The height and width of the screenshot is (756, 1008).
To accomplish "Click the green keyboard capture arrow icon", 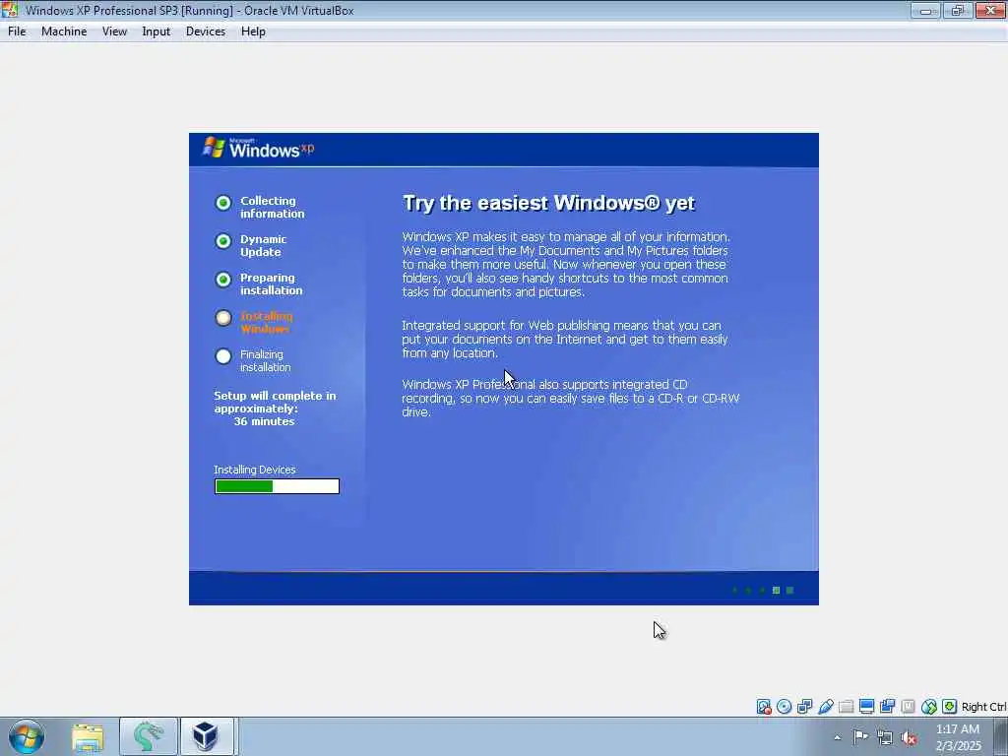I will click(950, 707).
